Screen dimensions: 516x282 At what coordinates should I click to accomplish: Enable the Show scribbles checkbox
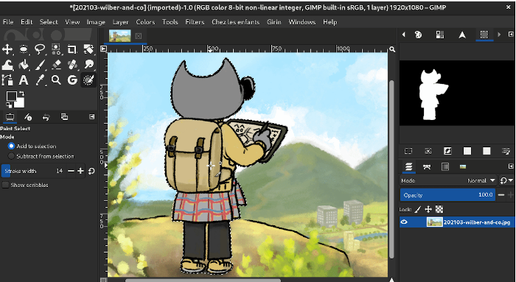(5, 185)
